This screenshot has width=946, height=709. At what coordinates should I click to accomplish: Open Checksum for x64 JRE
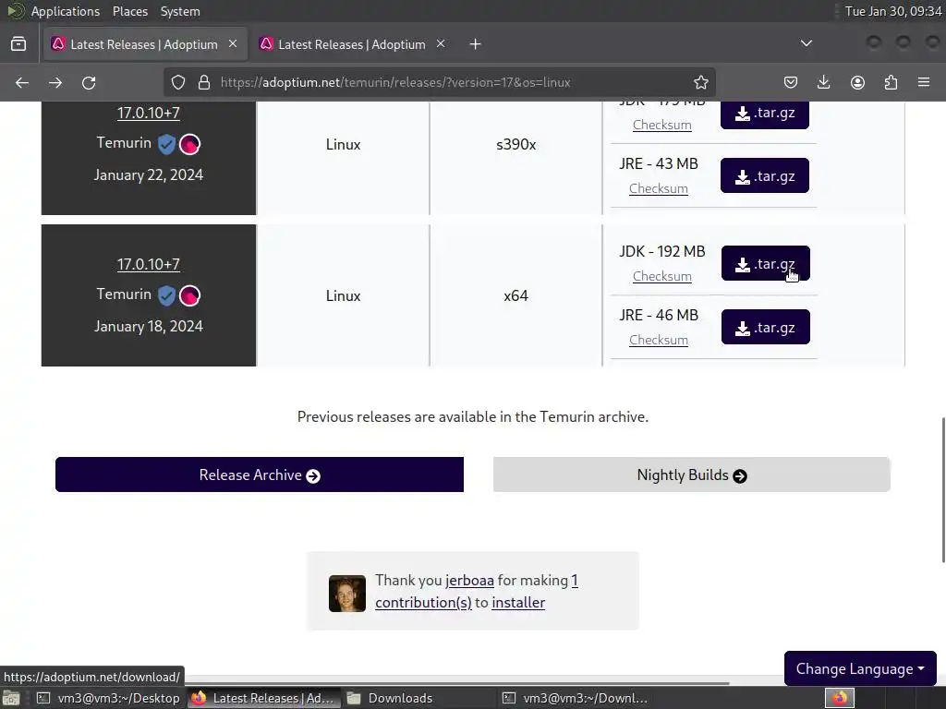pyautogui.click(x=658, y=340)
